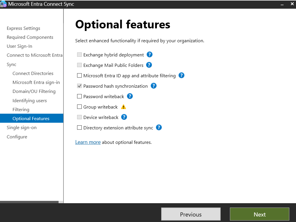Select Sync section in sidebar
The image size is (296, 222).
[12, 65]
